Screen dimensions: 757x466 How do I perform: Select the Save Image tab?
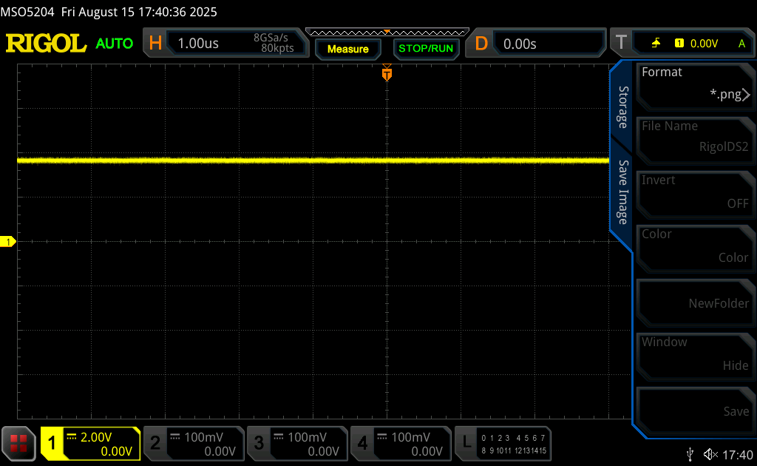pos(622,192)
